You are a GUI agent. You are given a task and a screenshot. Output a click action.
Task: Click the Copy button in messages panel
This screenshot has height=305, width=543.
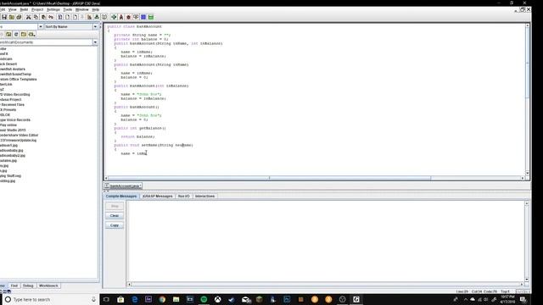(115, 225)
